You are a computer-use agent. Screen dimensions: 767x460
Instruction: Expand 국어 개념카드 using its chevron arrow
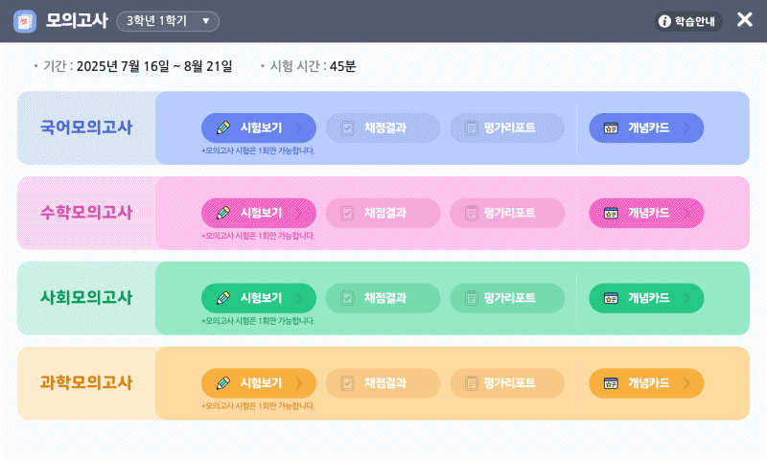tap(686, 127)
